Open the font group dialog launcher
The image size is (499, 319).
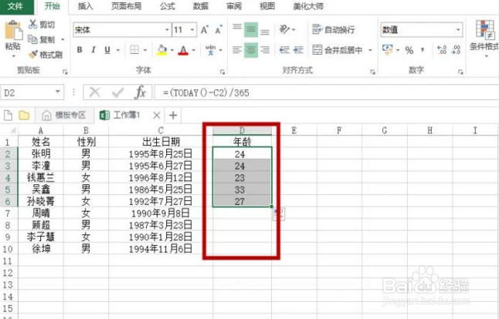click(x=222, y=72)
